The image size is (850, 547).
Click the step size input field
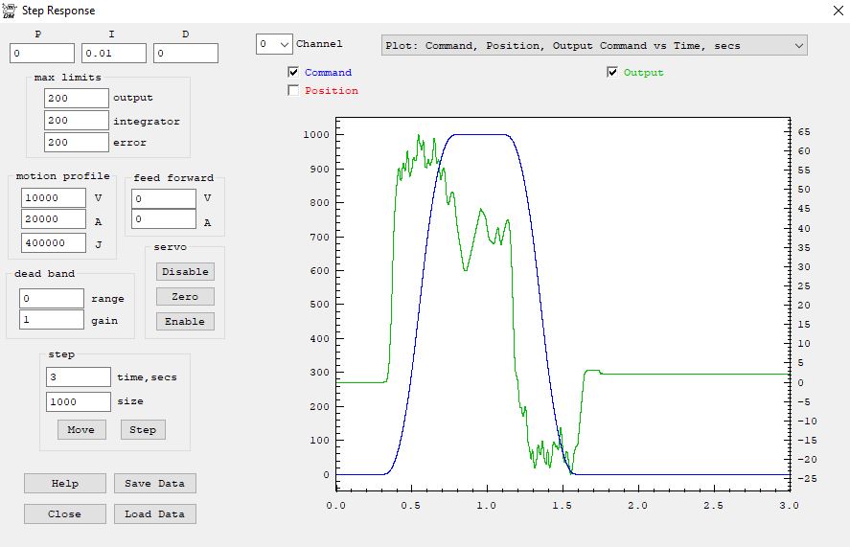pos(79,402)
